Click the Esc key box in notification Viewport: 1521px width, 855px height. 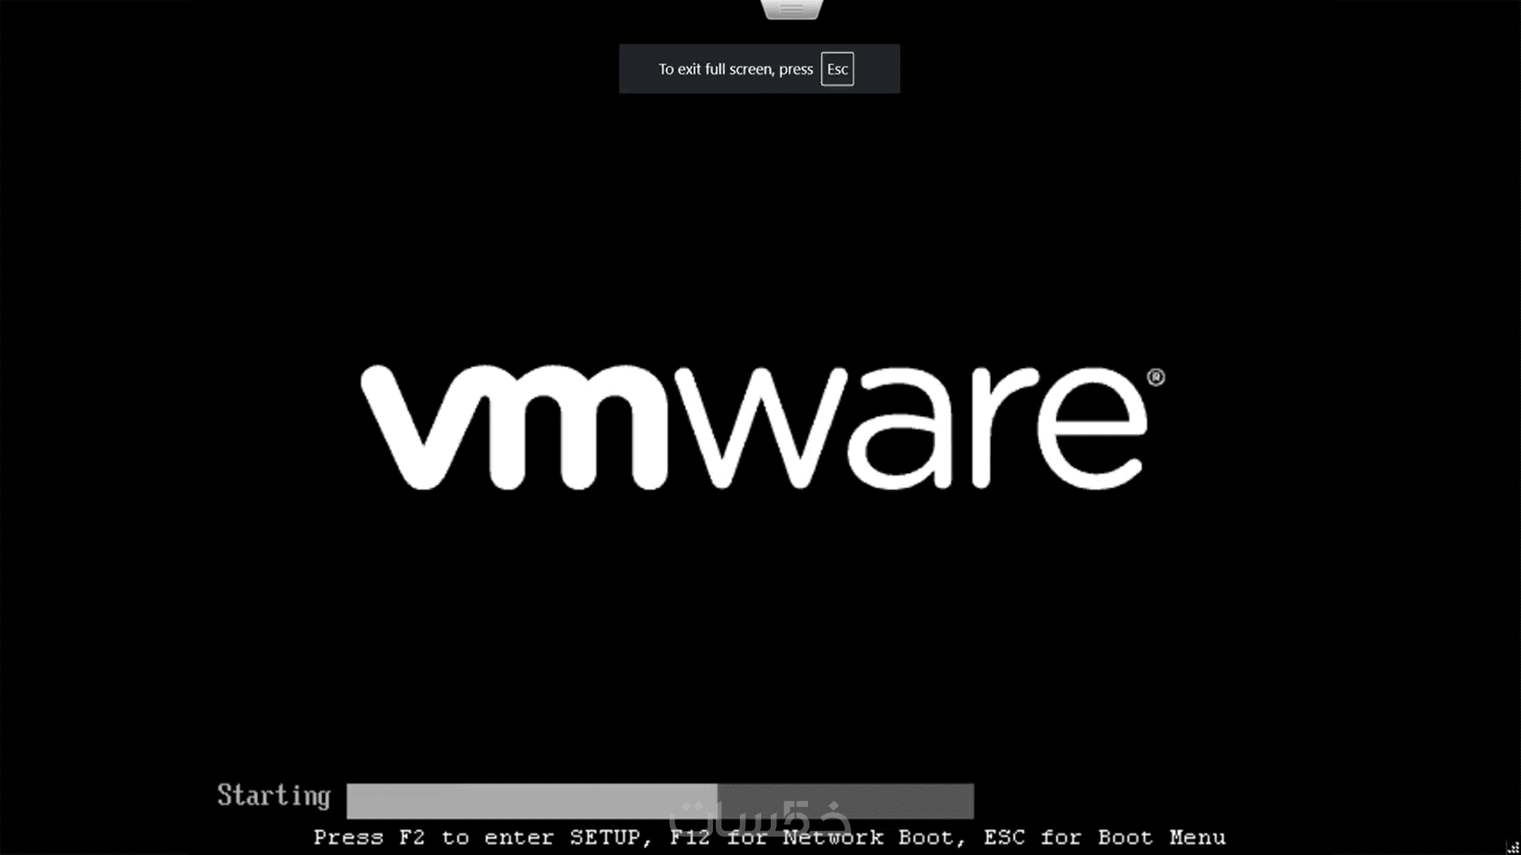[x=837, y=69]
